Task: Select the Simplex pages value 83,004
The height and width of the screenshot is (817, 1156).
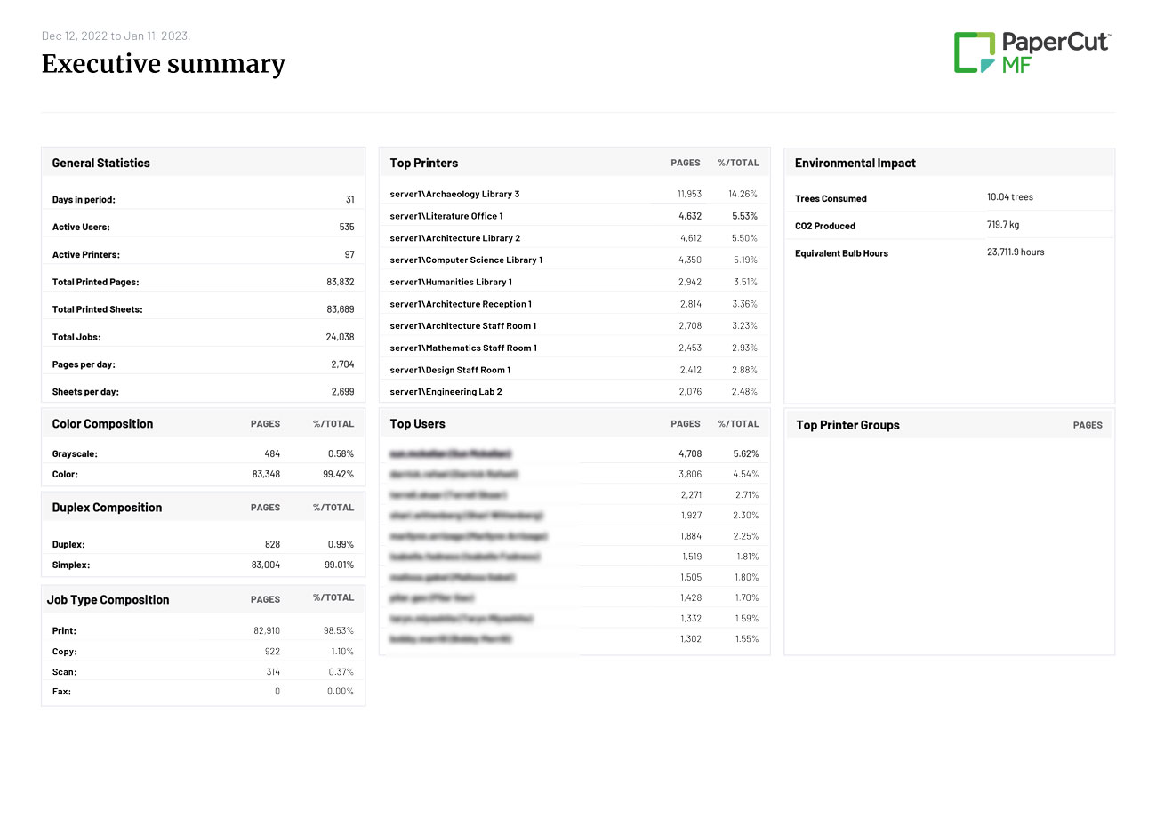Action: [x=266, y=565]
